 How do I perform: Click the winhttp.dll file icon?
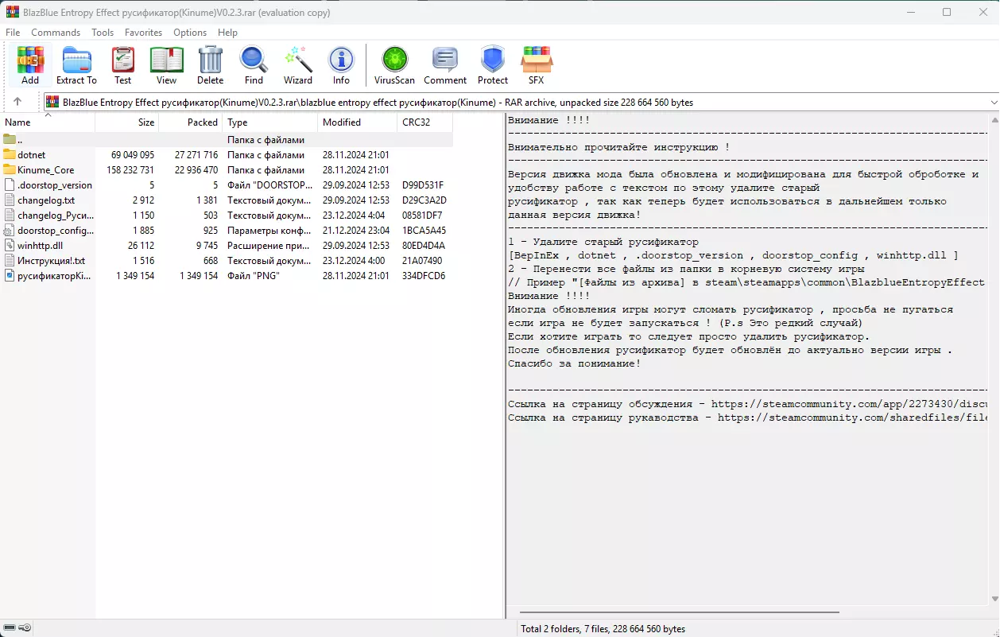tap(10, 245)
